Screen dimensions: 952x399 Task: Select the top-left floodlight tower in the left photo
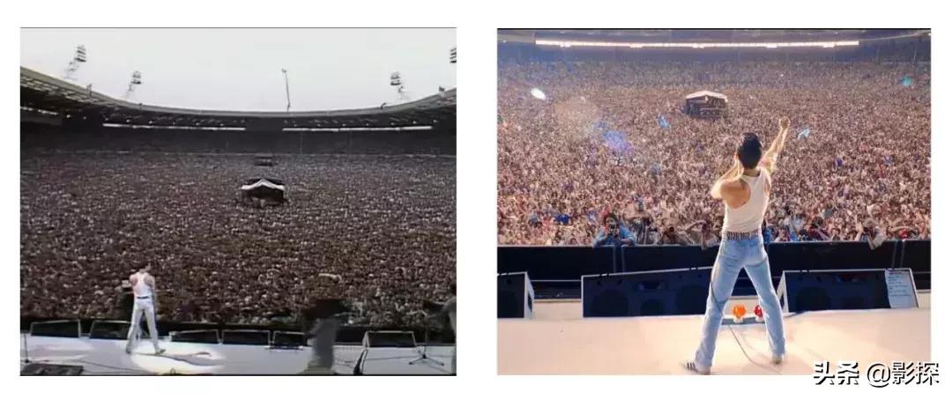[x=76, y=62]
